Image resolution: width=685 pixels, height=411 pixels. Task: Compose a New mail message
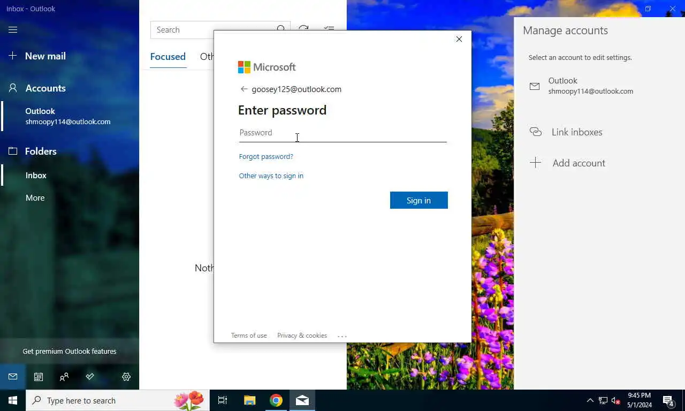coord(37,56)
